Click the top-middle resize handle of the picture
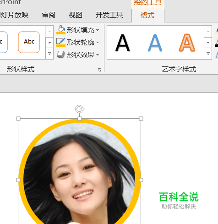 click(80, 119)
